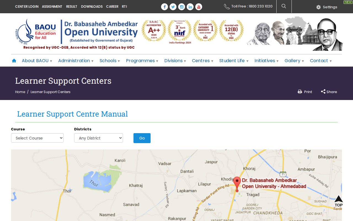Open the Facebook social icon
The image size is (353, 221).
pyautogui.click(x=164, y=7)
